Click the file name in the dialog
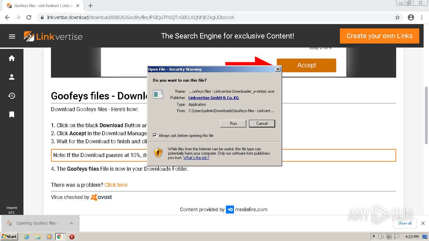429x241 pixels. pyautogui.click(x=231, y=91)
